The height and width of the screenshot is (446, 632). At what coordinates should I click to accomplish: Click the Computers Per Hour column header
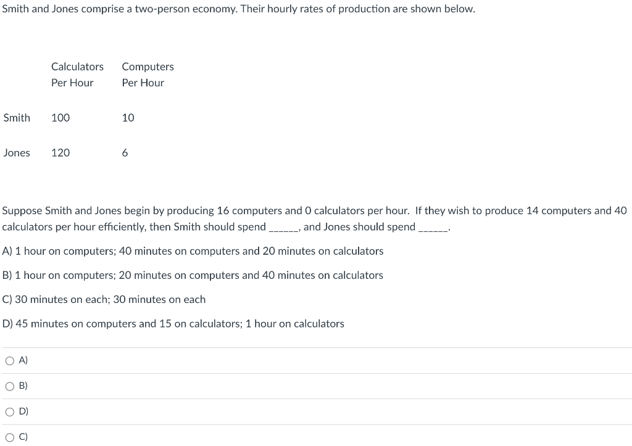(148, 75)
